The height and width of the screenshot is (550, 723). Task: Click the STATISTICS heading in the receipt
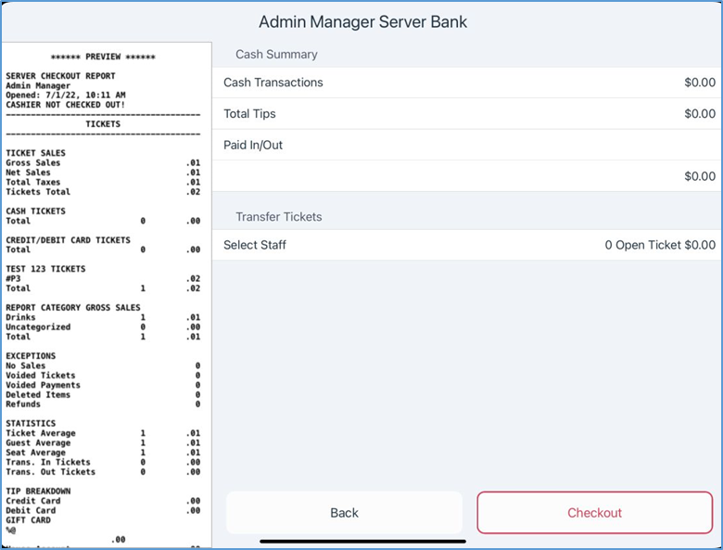31,424
